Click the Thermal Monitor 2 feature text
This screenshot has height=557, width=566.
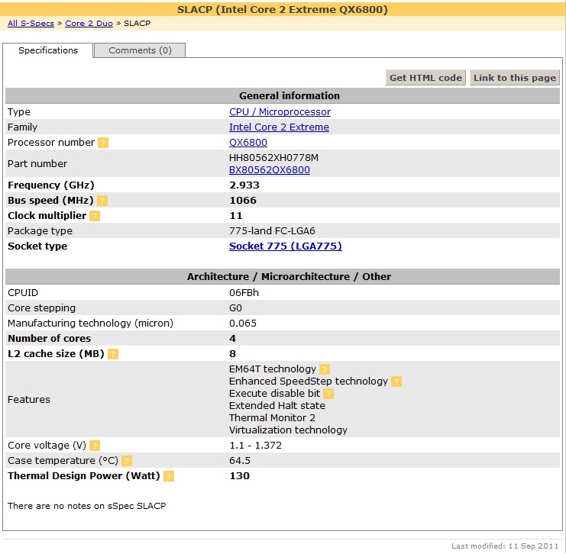coord(272,418)
